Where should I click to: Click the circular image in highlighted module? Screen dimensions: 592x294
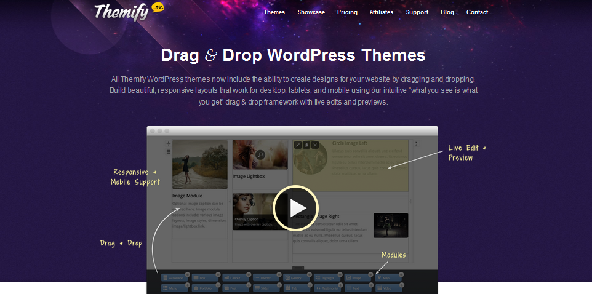coord(311,157)
